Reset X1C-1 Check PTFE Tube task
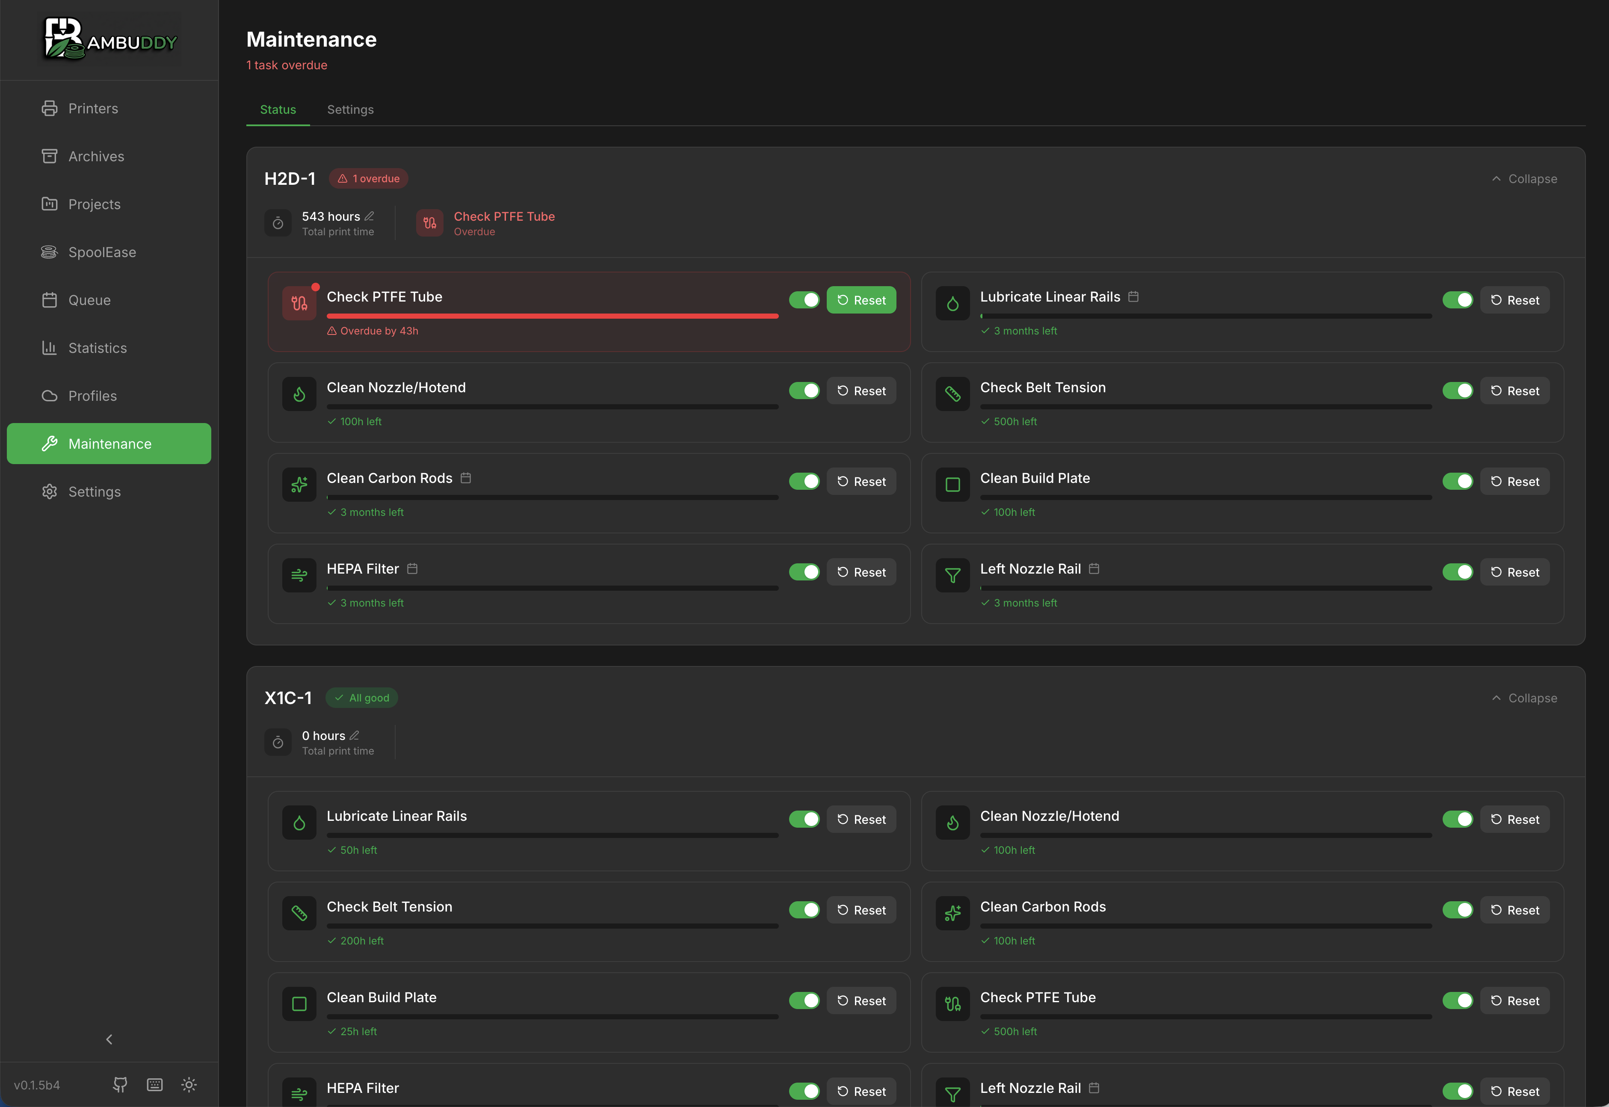This screenshot has width=1609, height=1107. [1514, 1000]
